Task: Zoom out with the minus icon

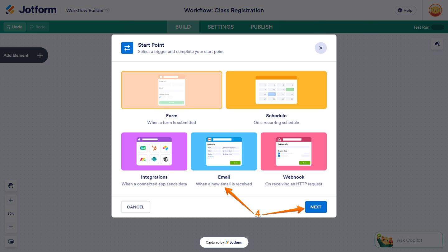Action: tap(11, 227)
